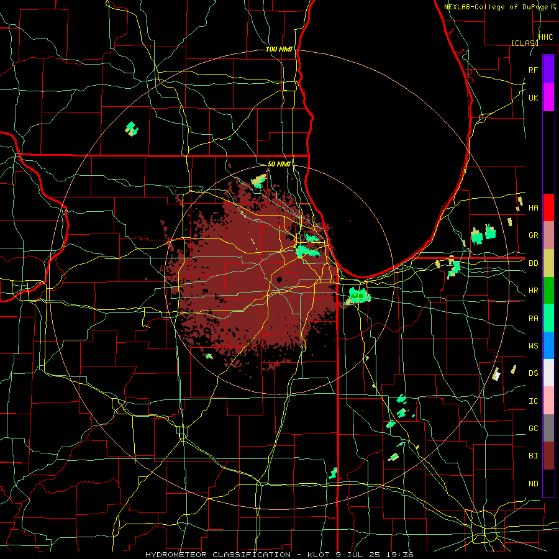Screen dimensions: 559x559
Task: Click the 'IC' legend label
Action: 533,401
